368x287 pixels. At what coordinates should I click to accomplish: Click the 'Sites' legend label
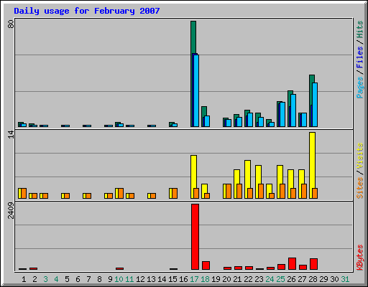click(x=359, y=188)
